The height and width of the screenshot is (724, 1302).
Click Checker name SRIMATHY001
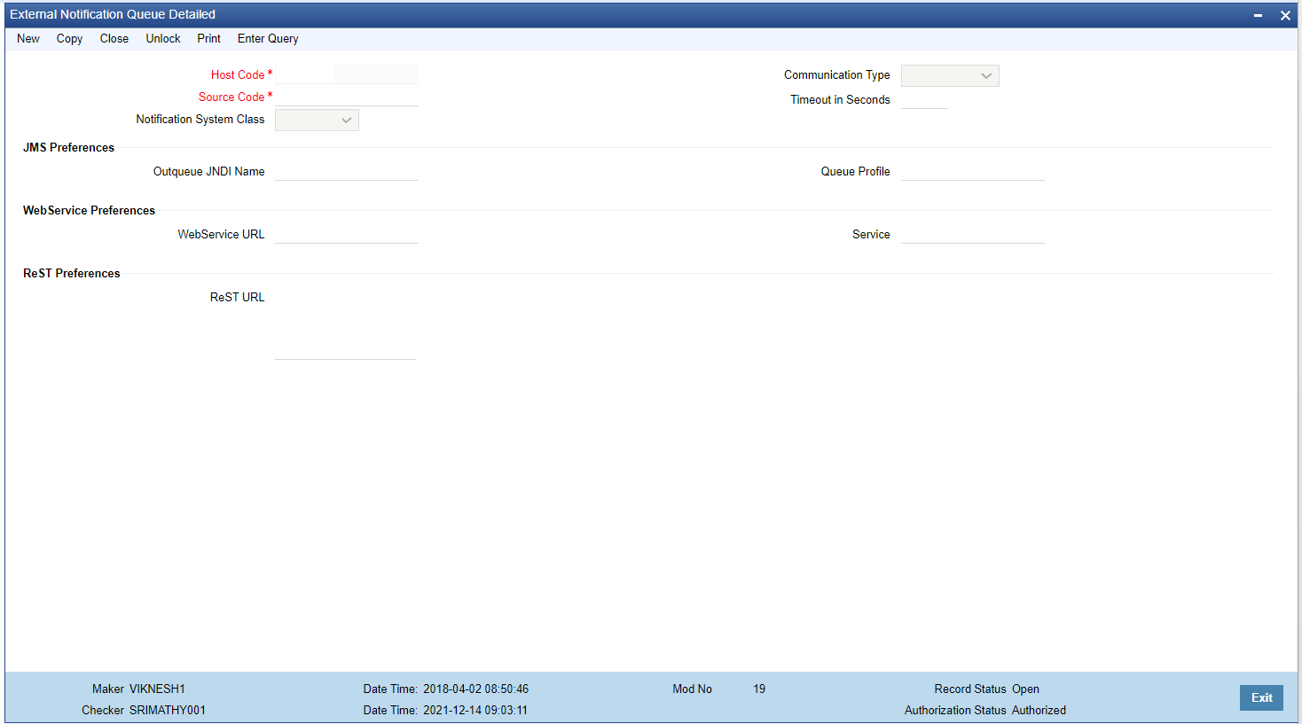[x=168, y=711]
